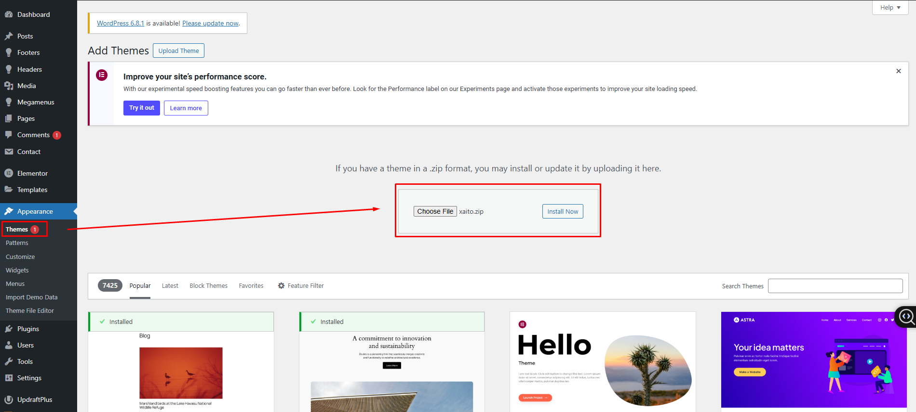Click the Tools wrench icon
916x412 pixels.
click(x=9, y=361)
